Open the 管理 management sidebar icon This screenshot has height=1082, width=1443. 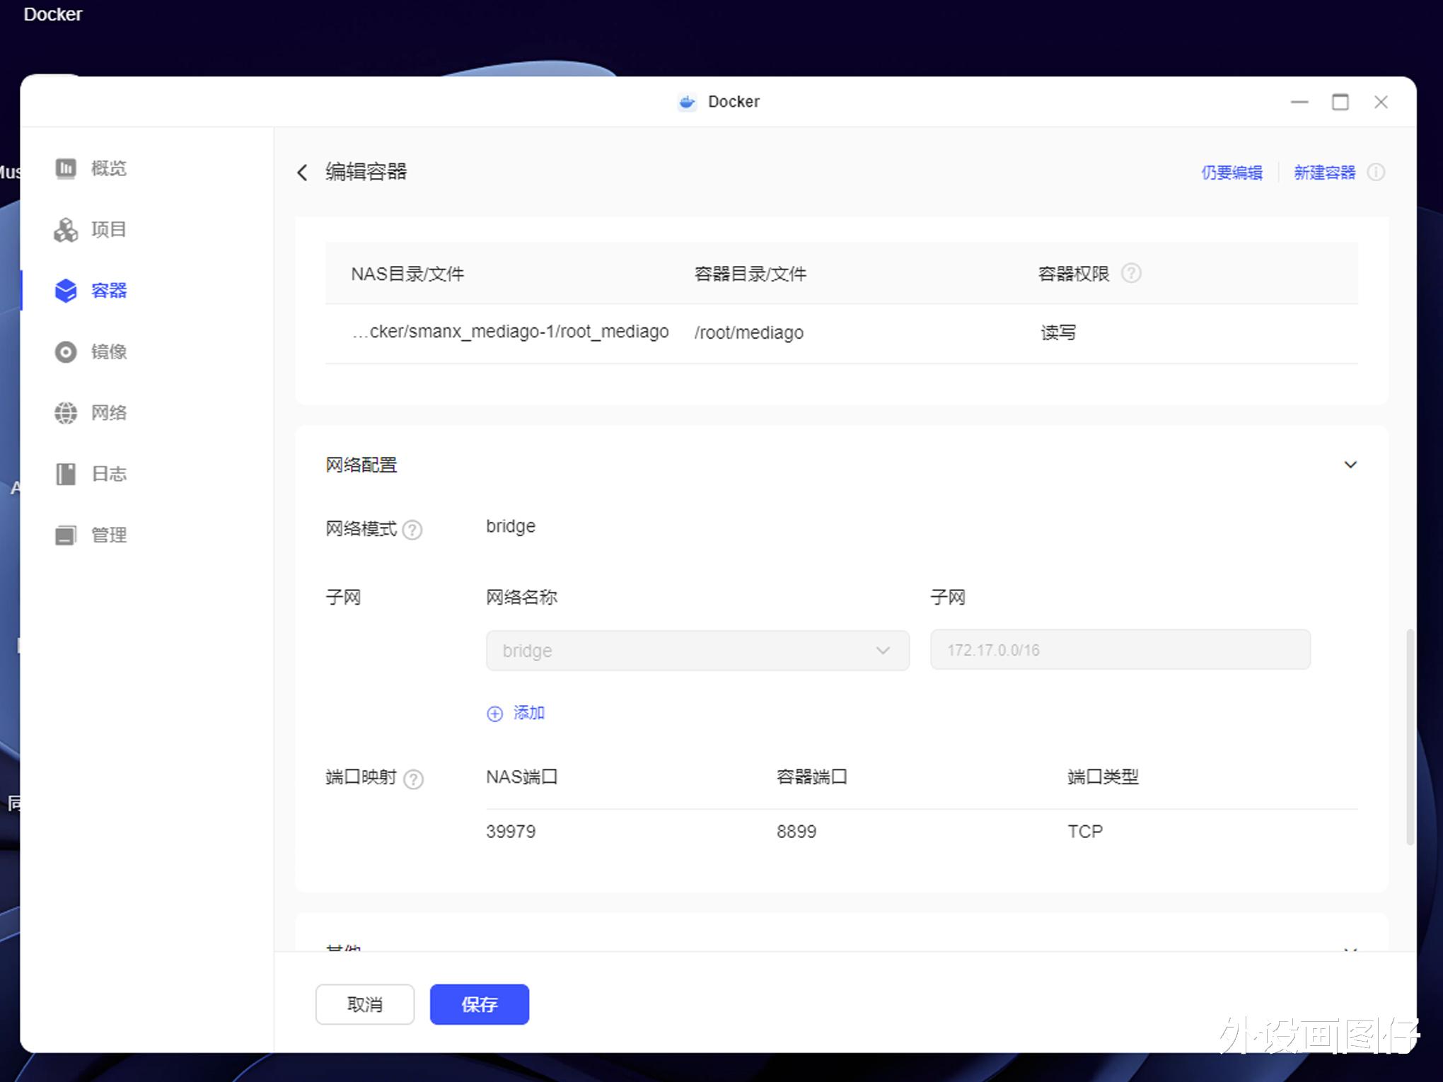[x=66, y=535]
